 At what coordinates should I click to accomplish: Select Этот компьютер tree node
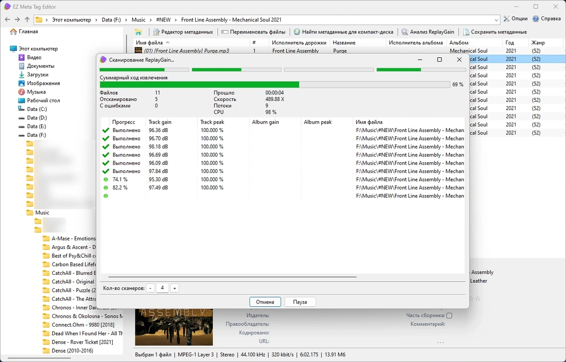34,49
